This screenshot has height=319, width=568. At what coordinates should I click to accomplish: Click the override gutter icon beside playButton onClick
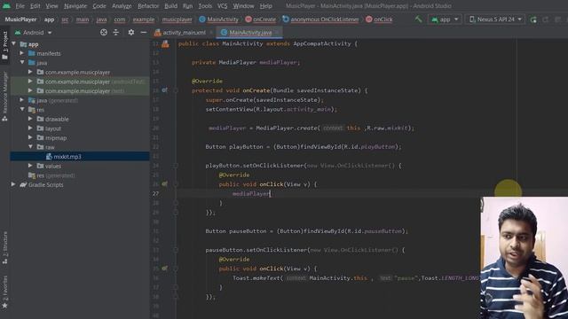165,184
